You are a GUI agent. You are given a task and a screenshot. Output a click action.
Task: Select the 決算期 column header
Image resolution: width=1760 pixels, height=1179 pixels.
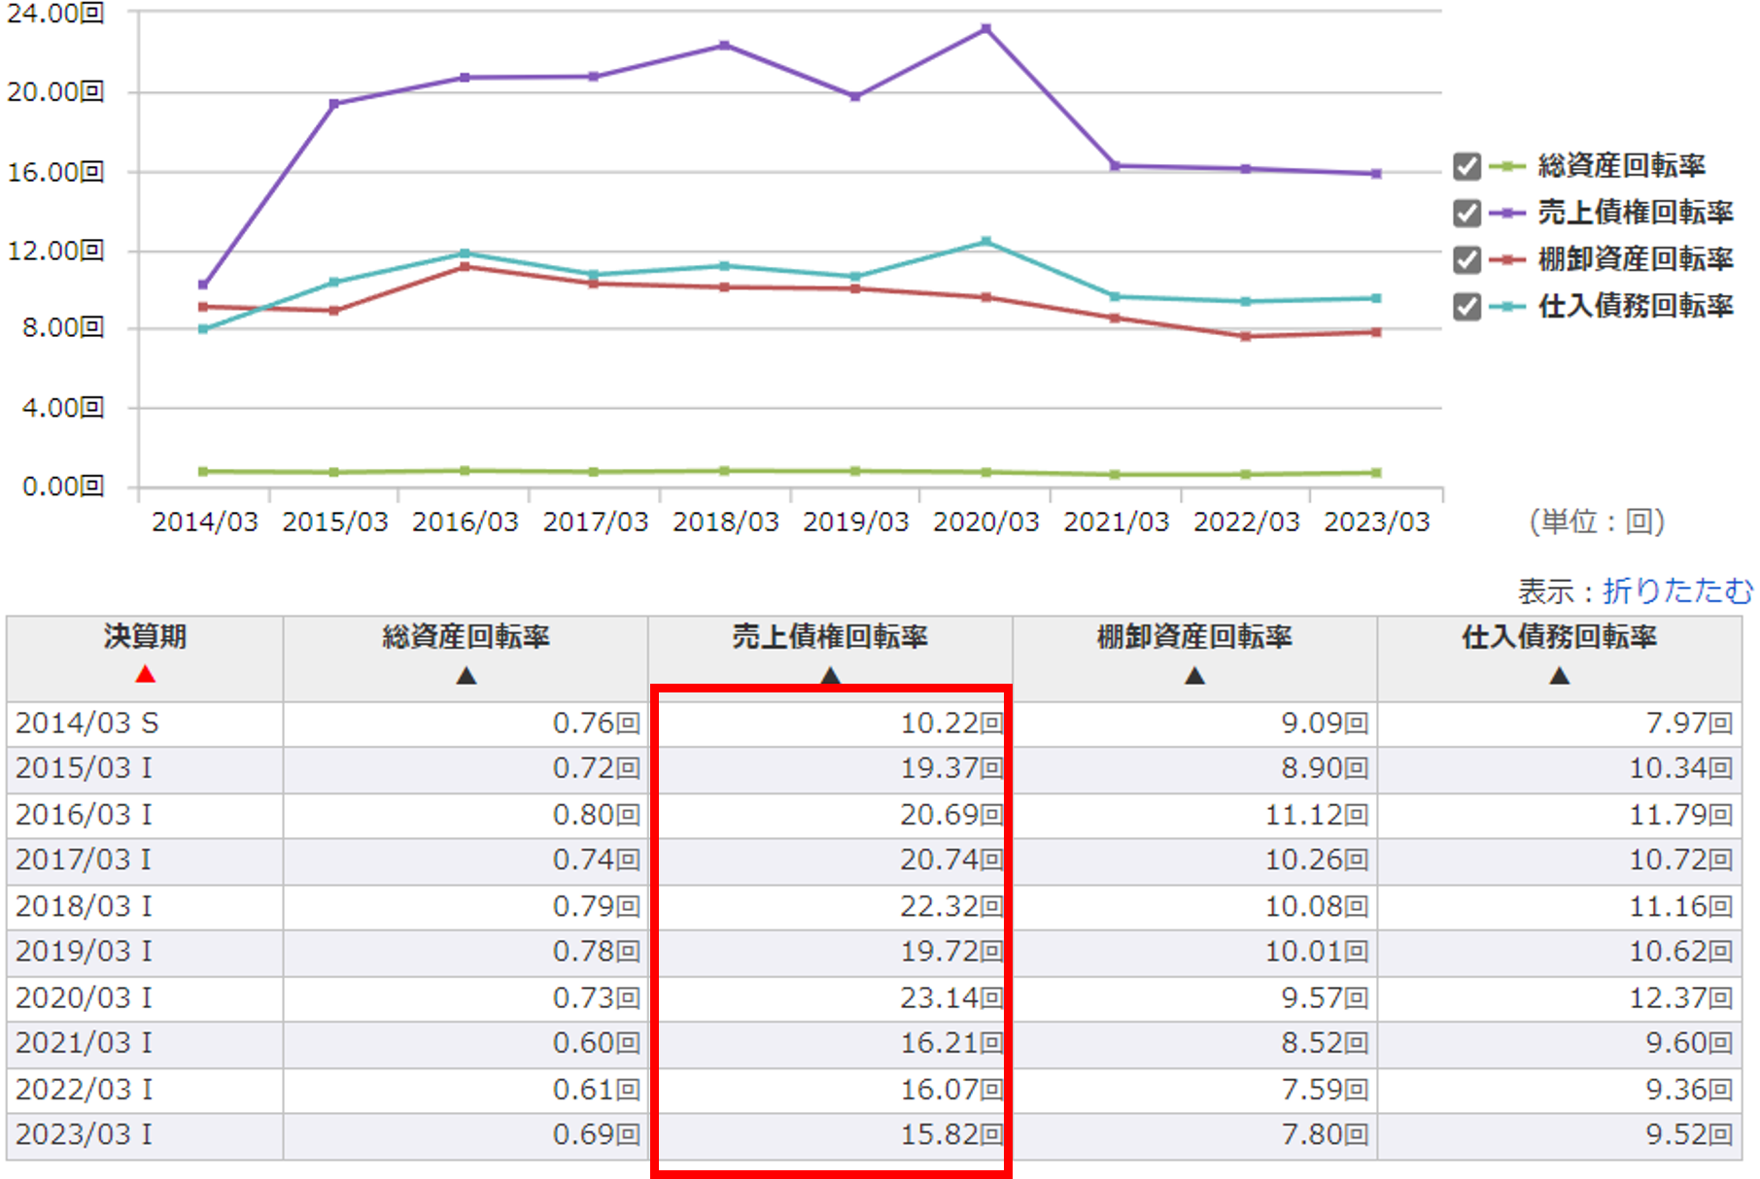[x=145, y=637]
